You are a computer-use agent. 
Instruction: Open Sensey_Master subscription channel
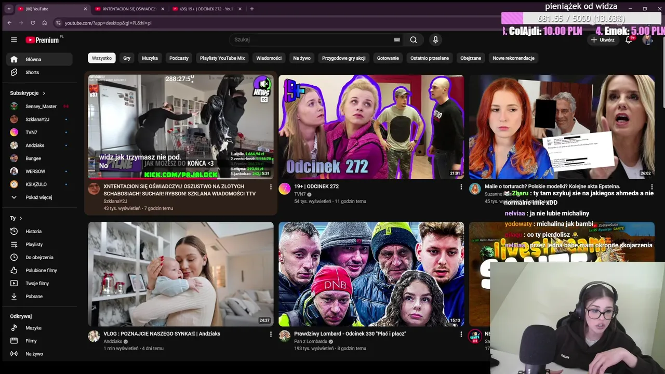pos(39,106)
